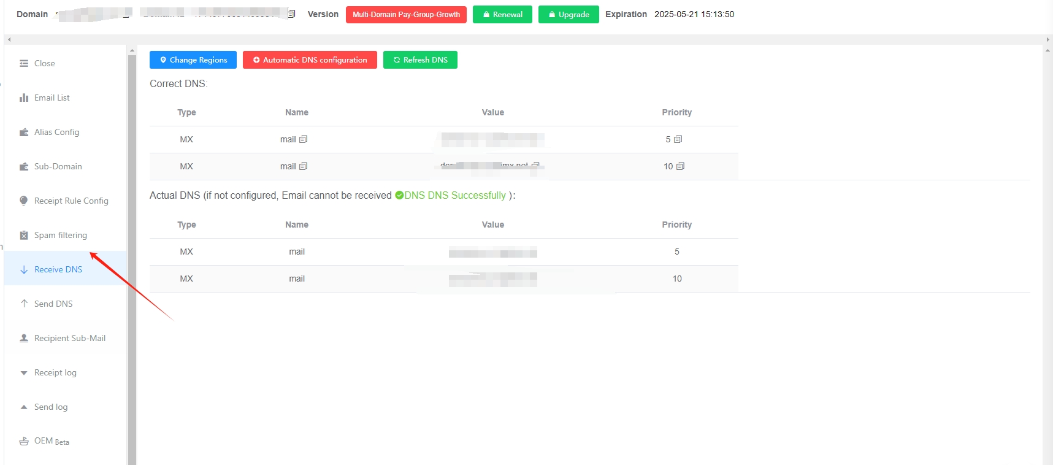Screen dimensions: 1053x465
Task: Click the green Renewal button
Action: click(x=502, y=15)
